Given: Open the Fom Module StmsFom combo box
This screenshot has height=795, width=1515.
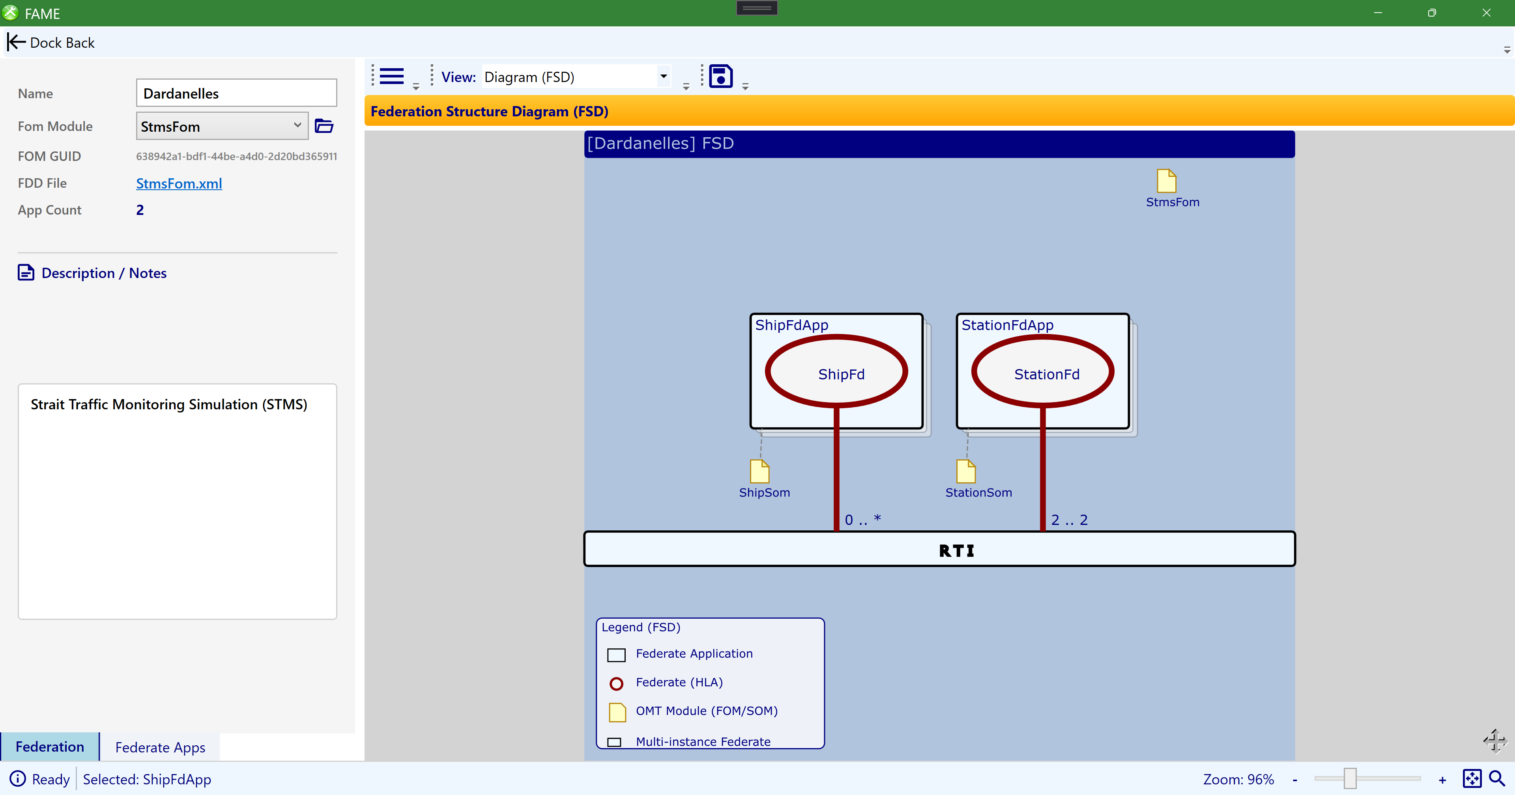Looking at the screenshot, I should pos(222,126).
